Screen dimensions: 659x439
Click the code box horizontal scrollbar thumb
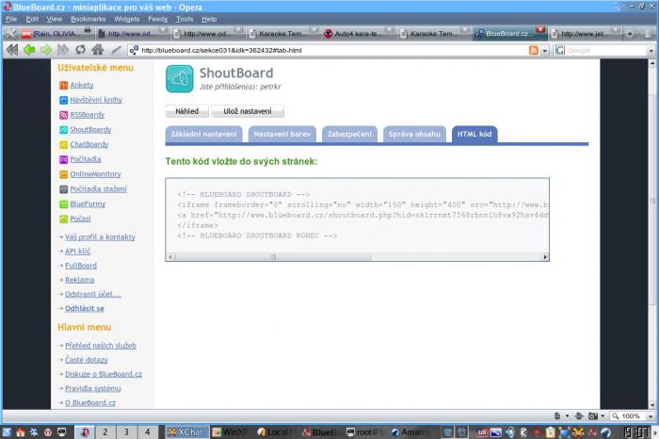pyautogui.click(x=272, y=257)
